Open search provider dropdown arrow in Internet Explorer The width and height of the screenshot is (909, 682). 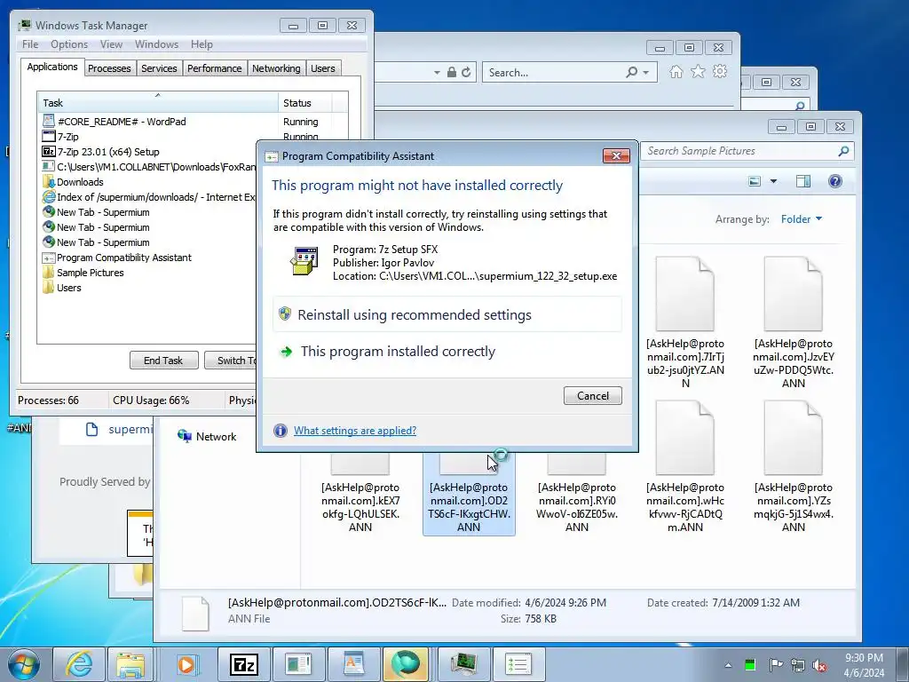[646, 73]
